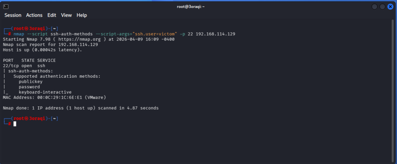Click the target IP 192.168.114.129 in the command
397x164 pixels.
[216, 34]
